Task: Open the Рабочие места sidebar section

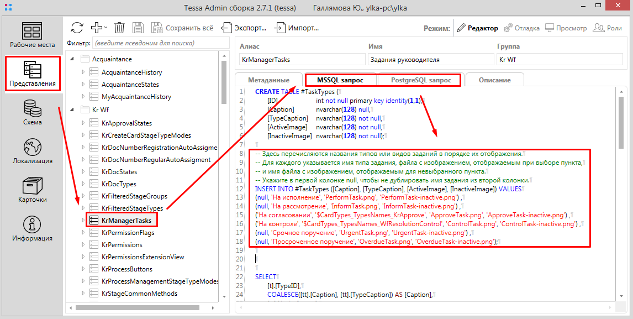Action: point(32,35)
